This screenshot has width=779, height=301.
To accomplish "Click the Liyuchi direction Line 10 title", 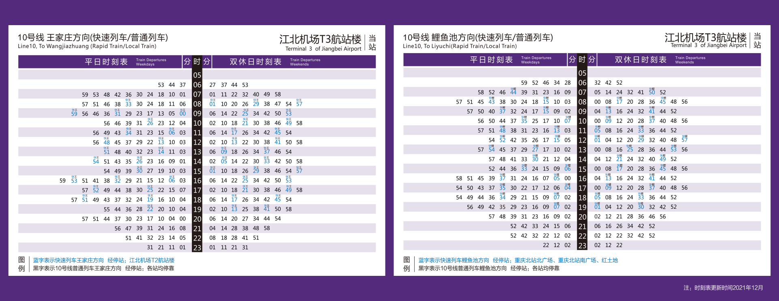I will [x=478, y=38].
